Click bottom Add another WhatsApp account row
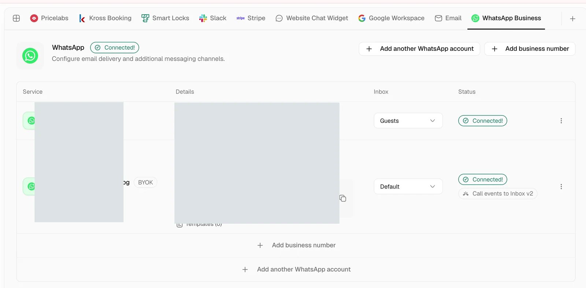This screenshot has height=288, width=586. pos(296,269)
